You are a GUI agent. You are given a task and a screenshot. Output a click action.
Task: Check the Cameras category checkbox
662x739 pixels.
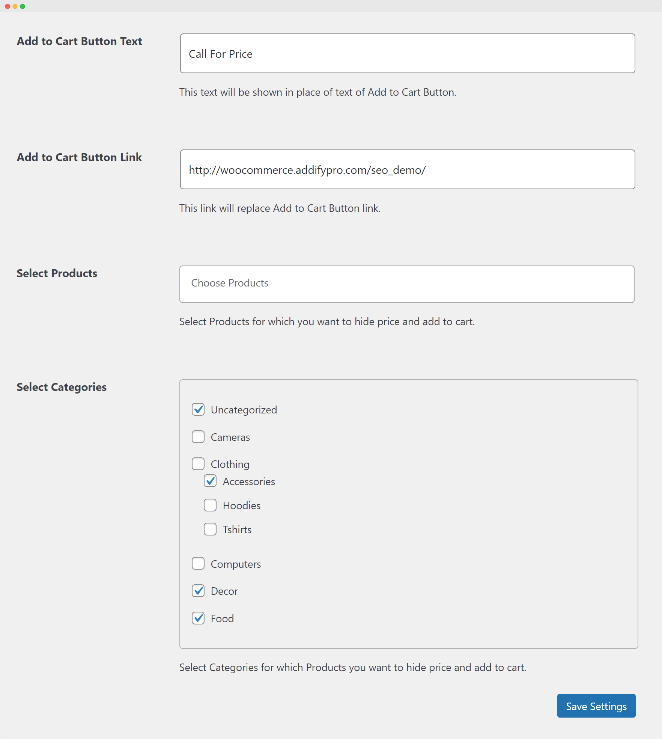tap(198, 437)
